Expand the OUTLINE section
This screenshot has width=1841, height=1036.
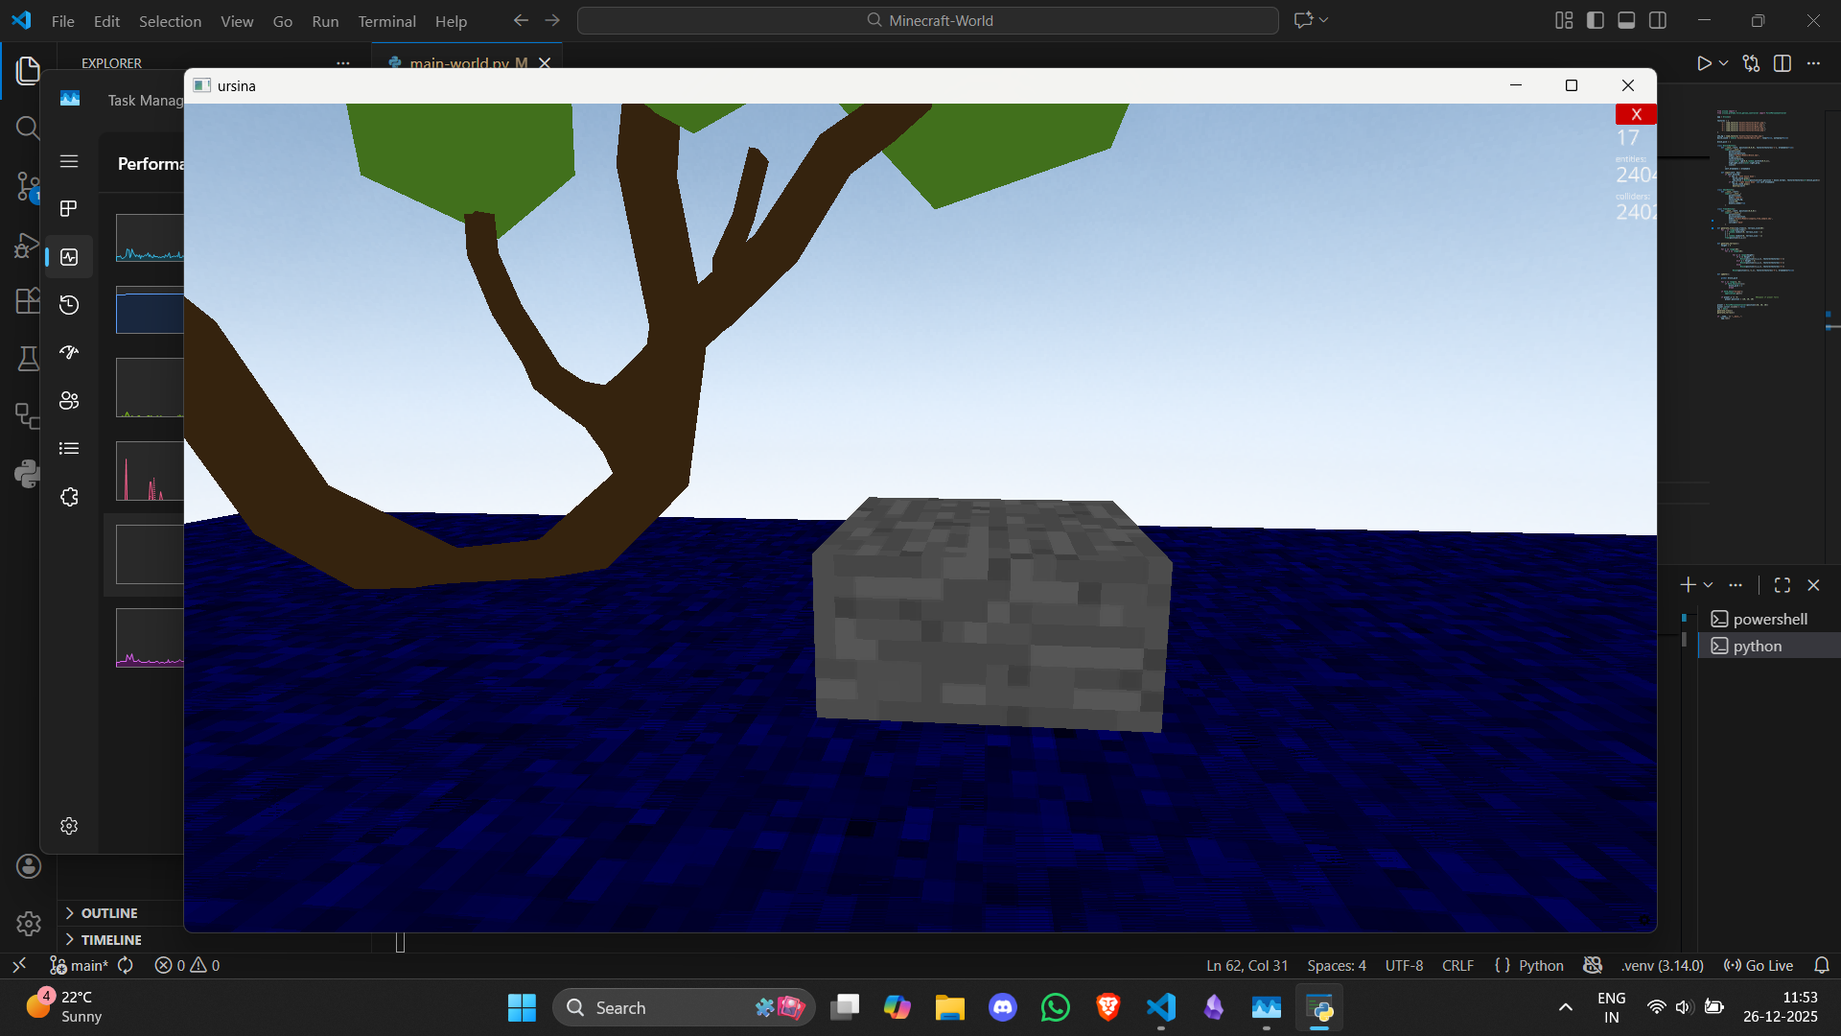coord(108,912)
